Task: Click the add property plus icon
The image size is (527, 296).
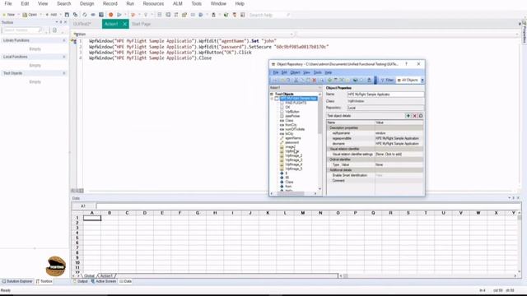Action: click(408, 116)
